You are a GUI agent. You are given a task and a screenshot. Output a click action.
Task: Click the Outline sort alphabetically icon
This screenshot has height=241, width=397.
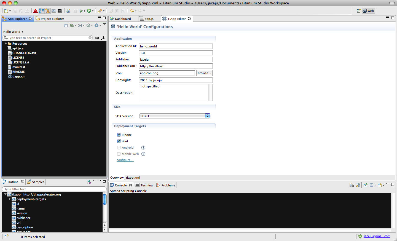pyautogui.click(x=89, y=182)
